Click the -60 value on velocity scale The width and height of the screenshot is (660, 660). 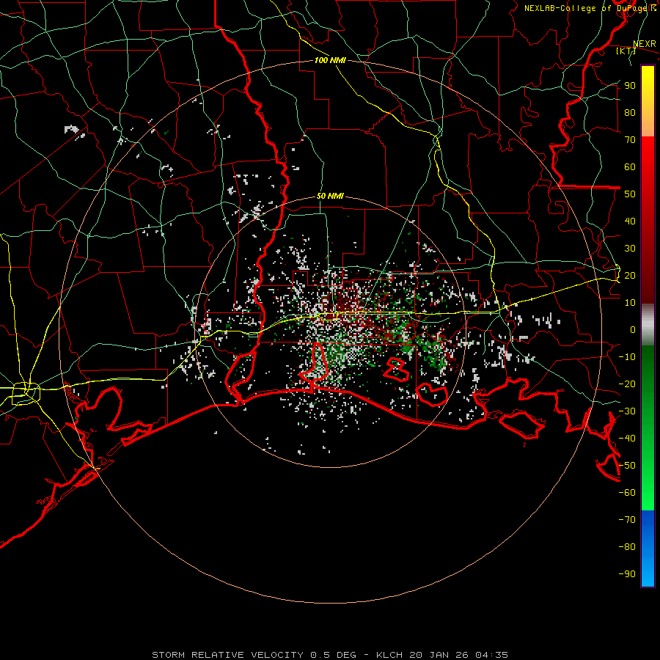click(627, 493)
